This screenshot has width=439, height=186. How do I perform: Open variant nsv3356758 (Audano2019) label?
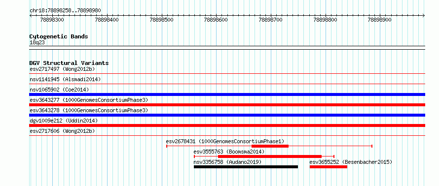pyautogui.click(x=227, y=162)
